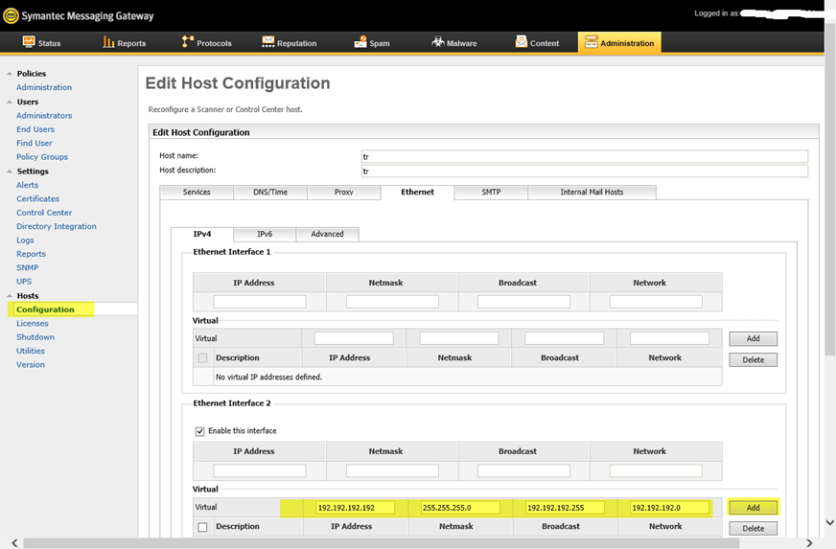This screenshot has height=549, width=836.
Task: Switch to the Proxy tab
Action: tap(344, 192)
